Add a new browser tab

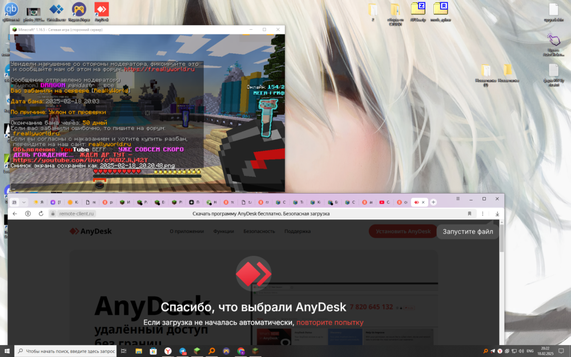click(x=433, y=202)
